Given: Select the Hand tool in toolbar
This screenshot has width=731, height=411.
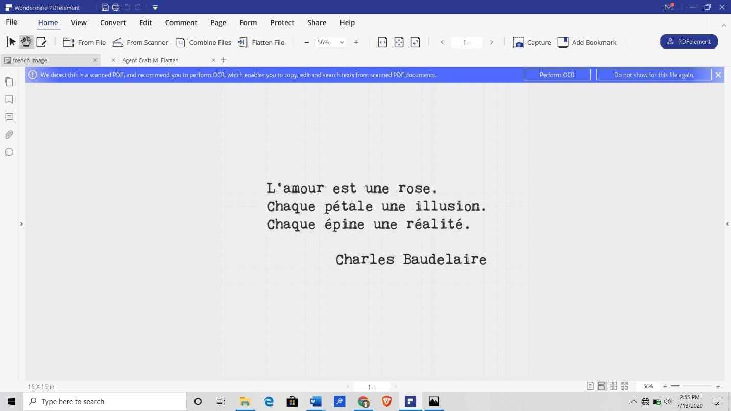Looking at the screenshot, I should click(26, 42).
